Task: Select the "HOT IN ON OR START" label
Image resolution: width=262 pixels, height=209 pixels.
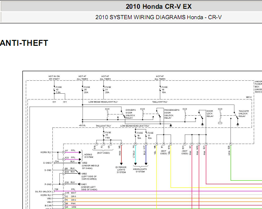Action: pos(54,77)
